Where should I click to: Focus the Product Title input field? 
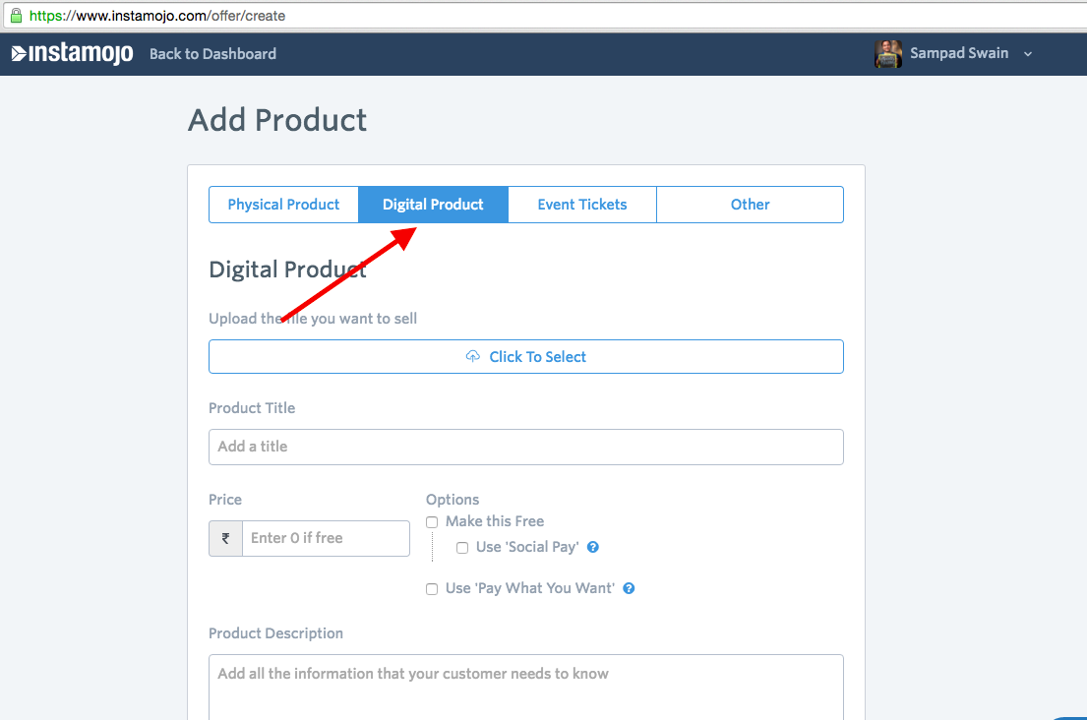pos(525,447)
